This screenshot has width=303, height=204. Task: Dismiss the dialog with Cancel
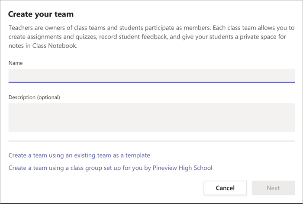click(225, 188)
